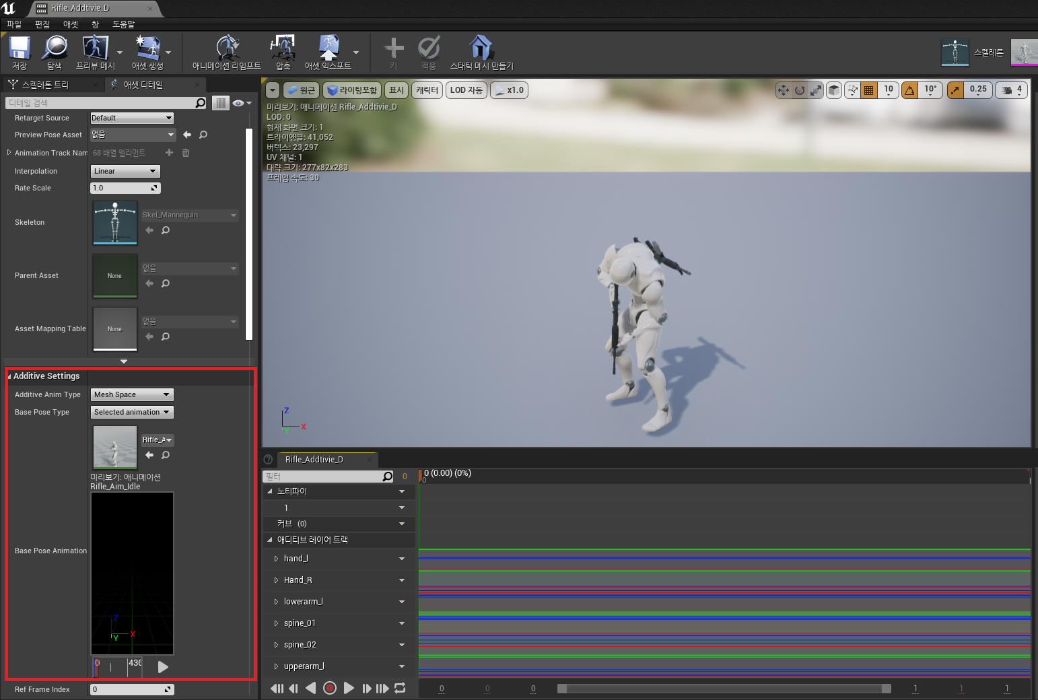This screenshot has width=1038, height=700.
Task: Click the timeline help question mark icon
Action: point(269,460)
